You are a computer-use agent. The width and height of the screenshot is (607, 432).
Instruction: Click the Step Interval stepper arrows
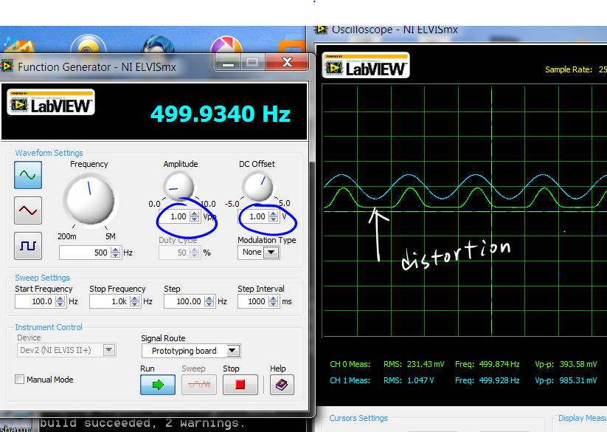(274, 301)
